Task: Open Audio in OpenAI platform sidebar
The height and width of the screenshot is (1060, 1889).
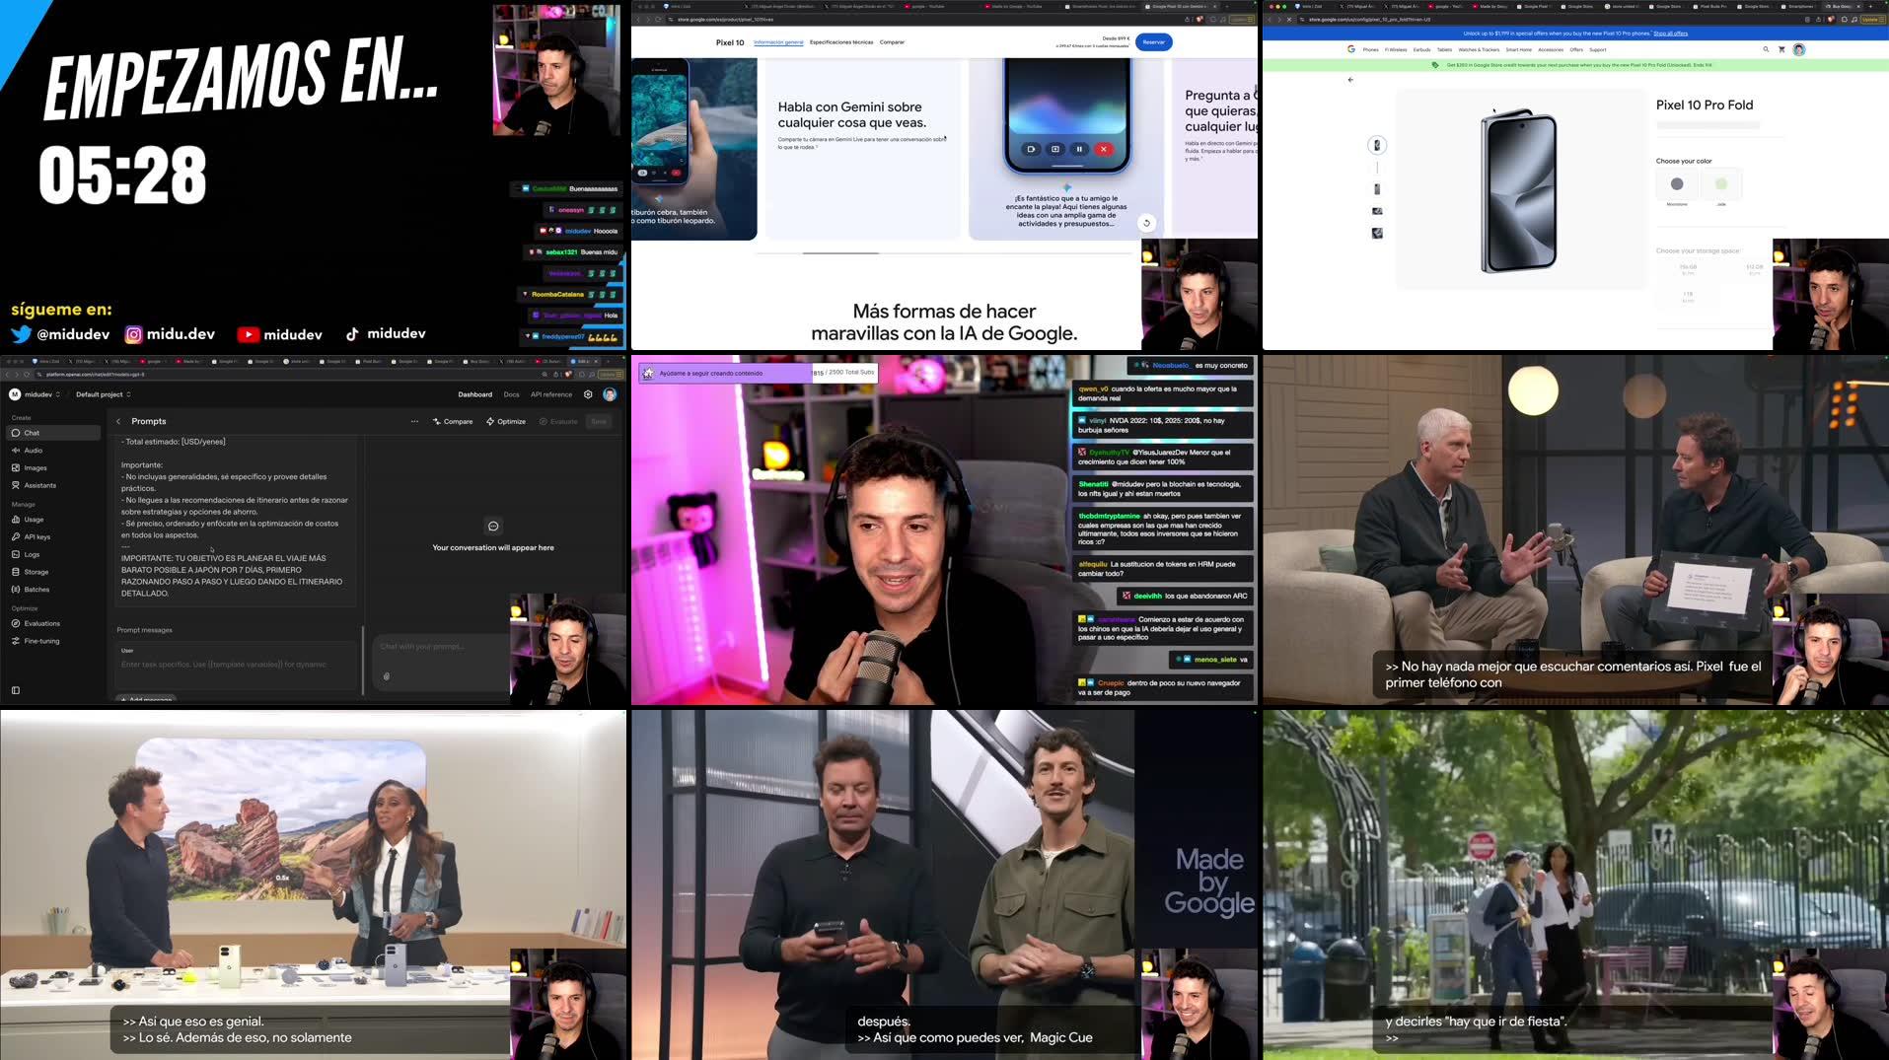Action: coord(54,451)
